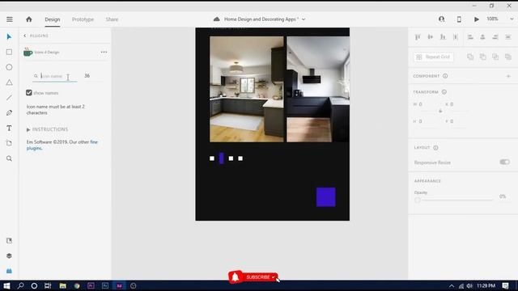Choose the Select arrow tool
The image size is (518, 291).
coord(9,36)
